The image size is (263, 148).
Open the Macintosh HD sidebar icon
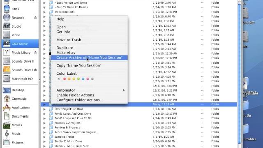tap(7, 79)
